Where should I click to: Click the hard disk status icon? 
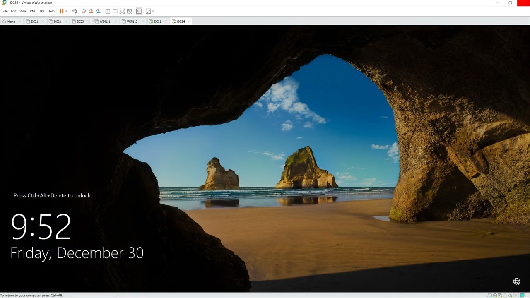pos(490,295)
